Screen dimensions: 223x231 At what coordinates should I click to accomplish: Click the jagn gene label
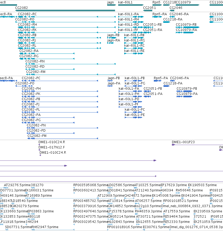110,2
